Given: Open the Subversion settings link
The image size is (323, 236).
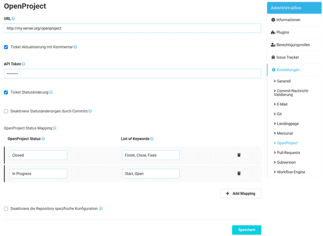Looking at the screenshot, I should (286, 162).
